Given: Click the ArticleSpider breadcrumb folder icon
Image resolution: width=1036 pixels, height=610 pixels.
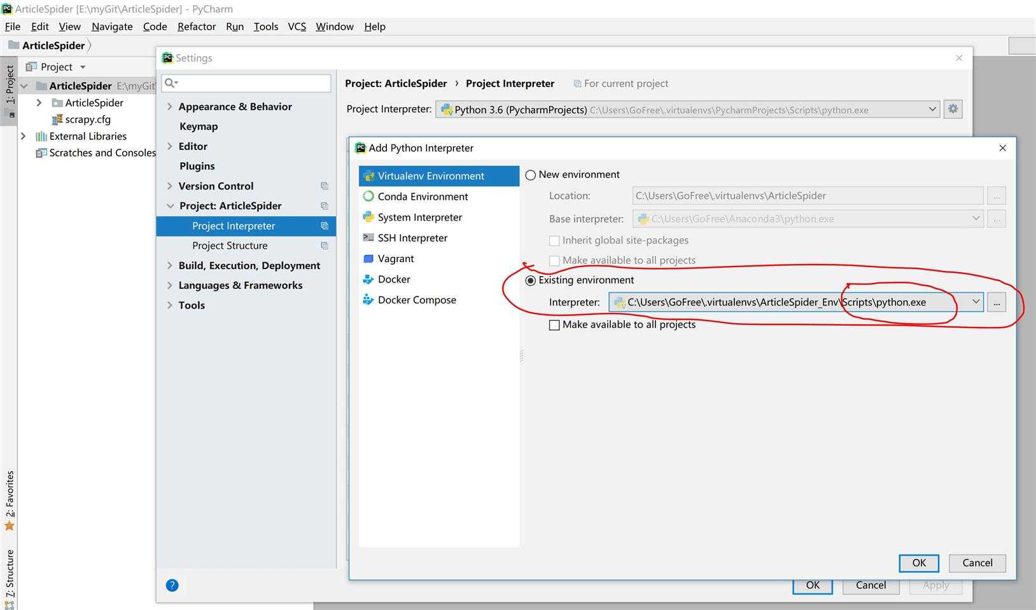Looking at the screenshot, I should (x=13, y=45).
